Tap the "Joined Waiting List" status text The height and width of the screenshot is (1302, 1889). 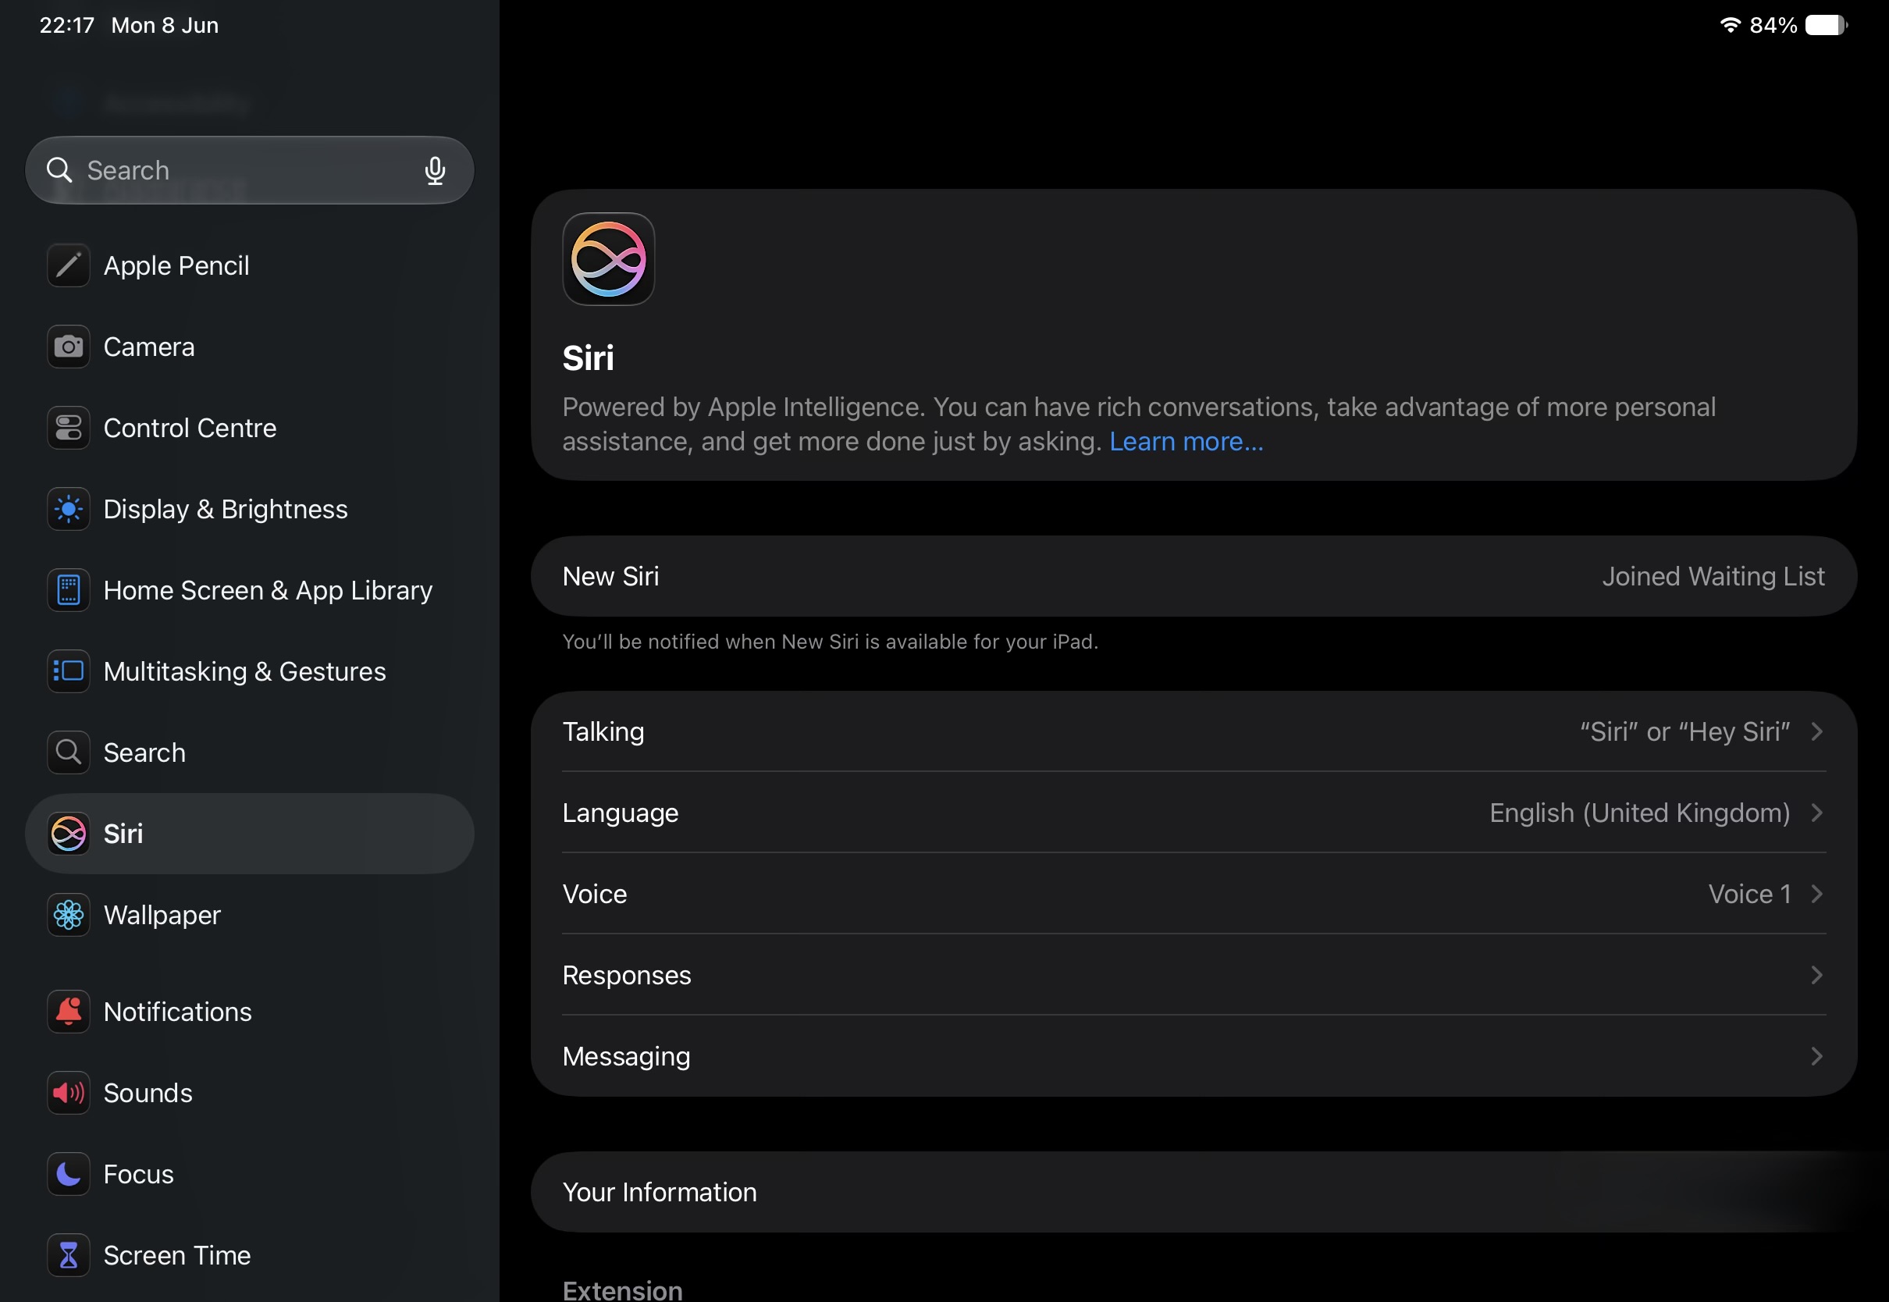point(1713,576)
